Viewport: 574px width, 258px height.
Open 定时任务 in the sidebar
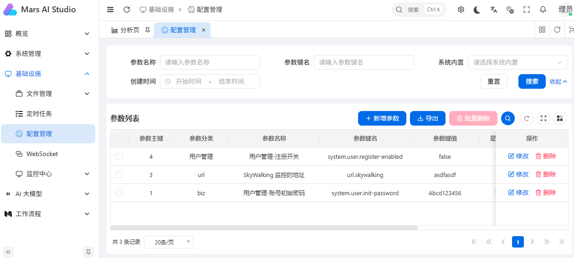48,114
